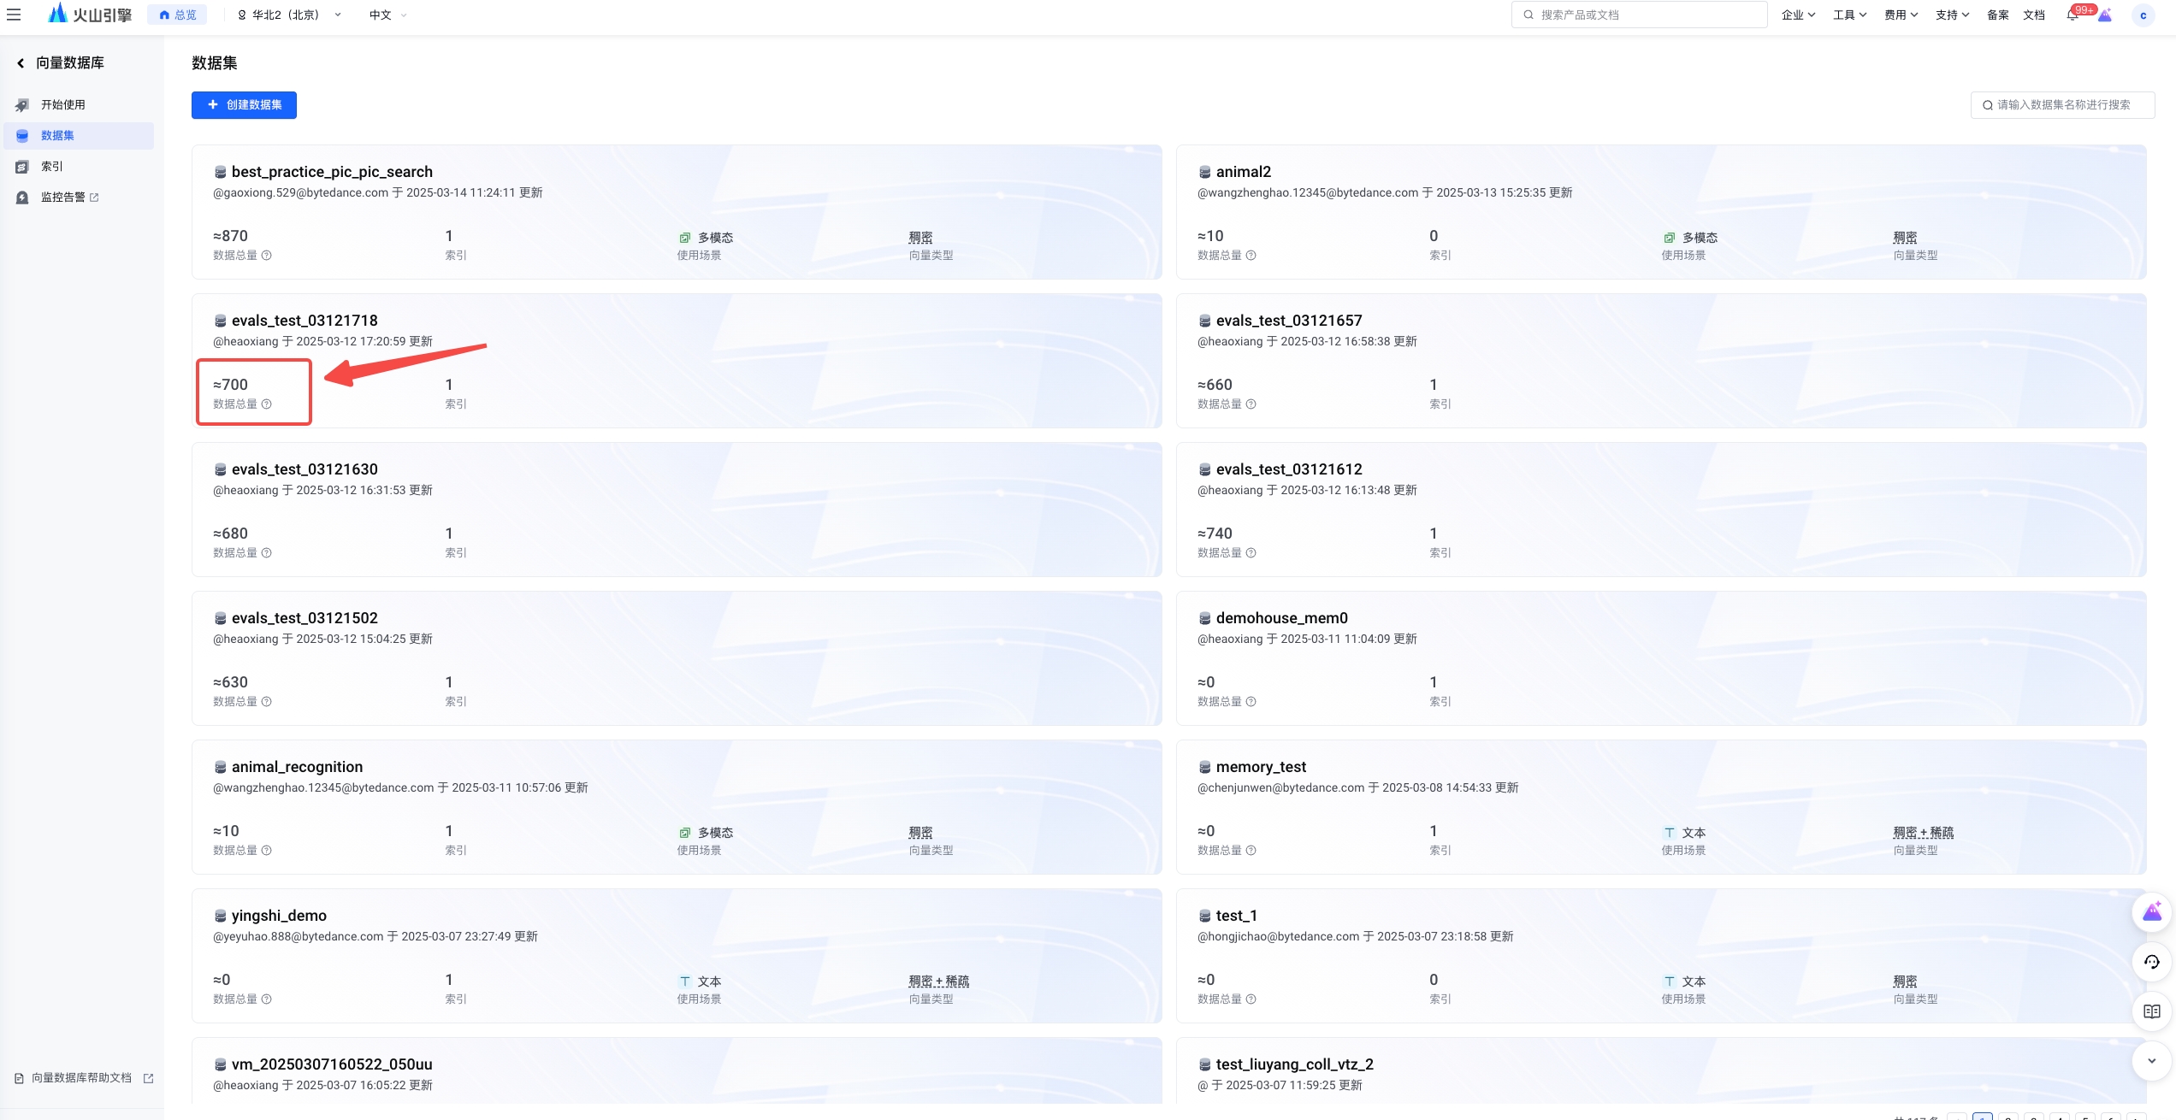This screenshot has height=1120, width=2176.
Task: Open the floating customer service headset icon
Action: (x=2152, y=962)
